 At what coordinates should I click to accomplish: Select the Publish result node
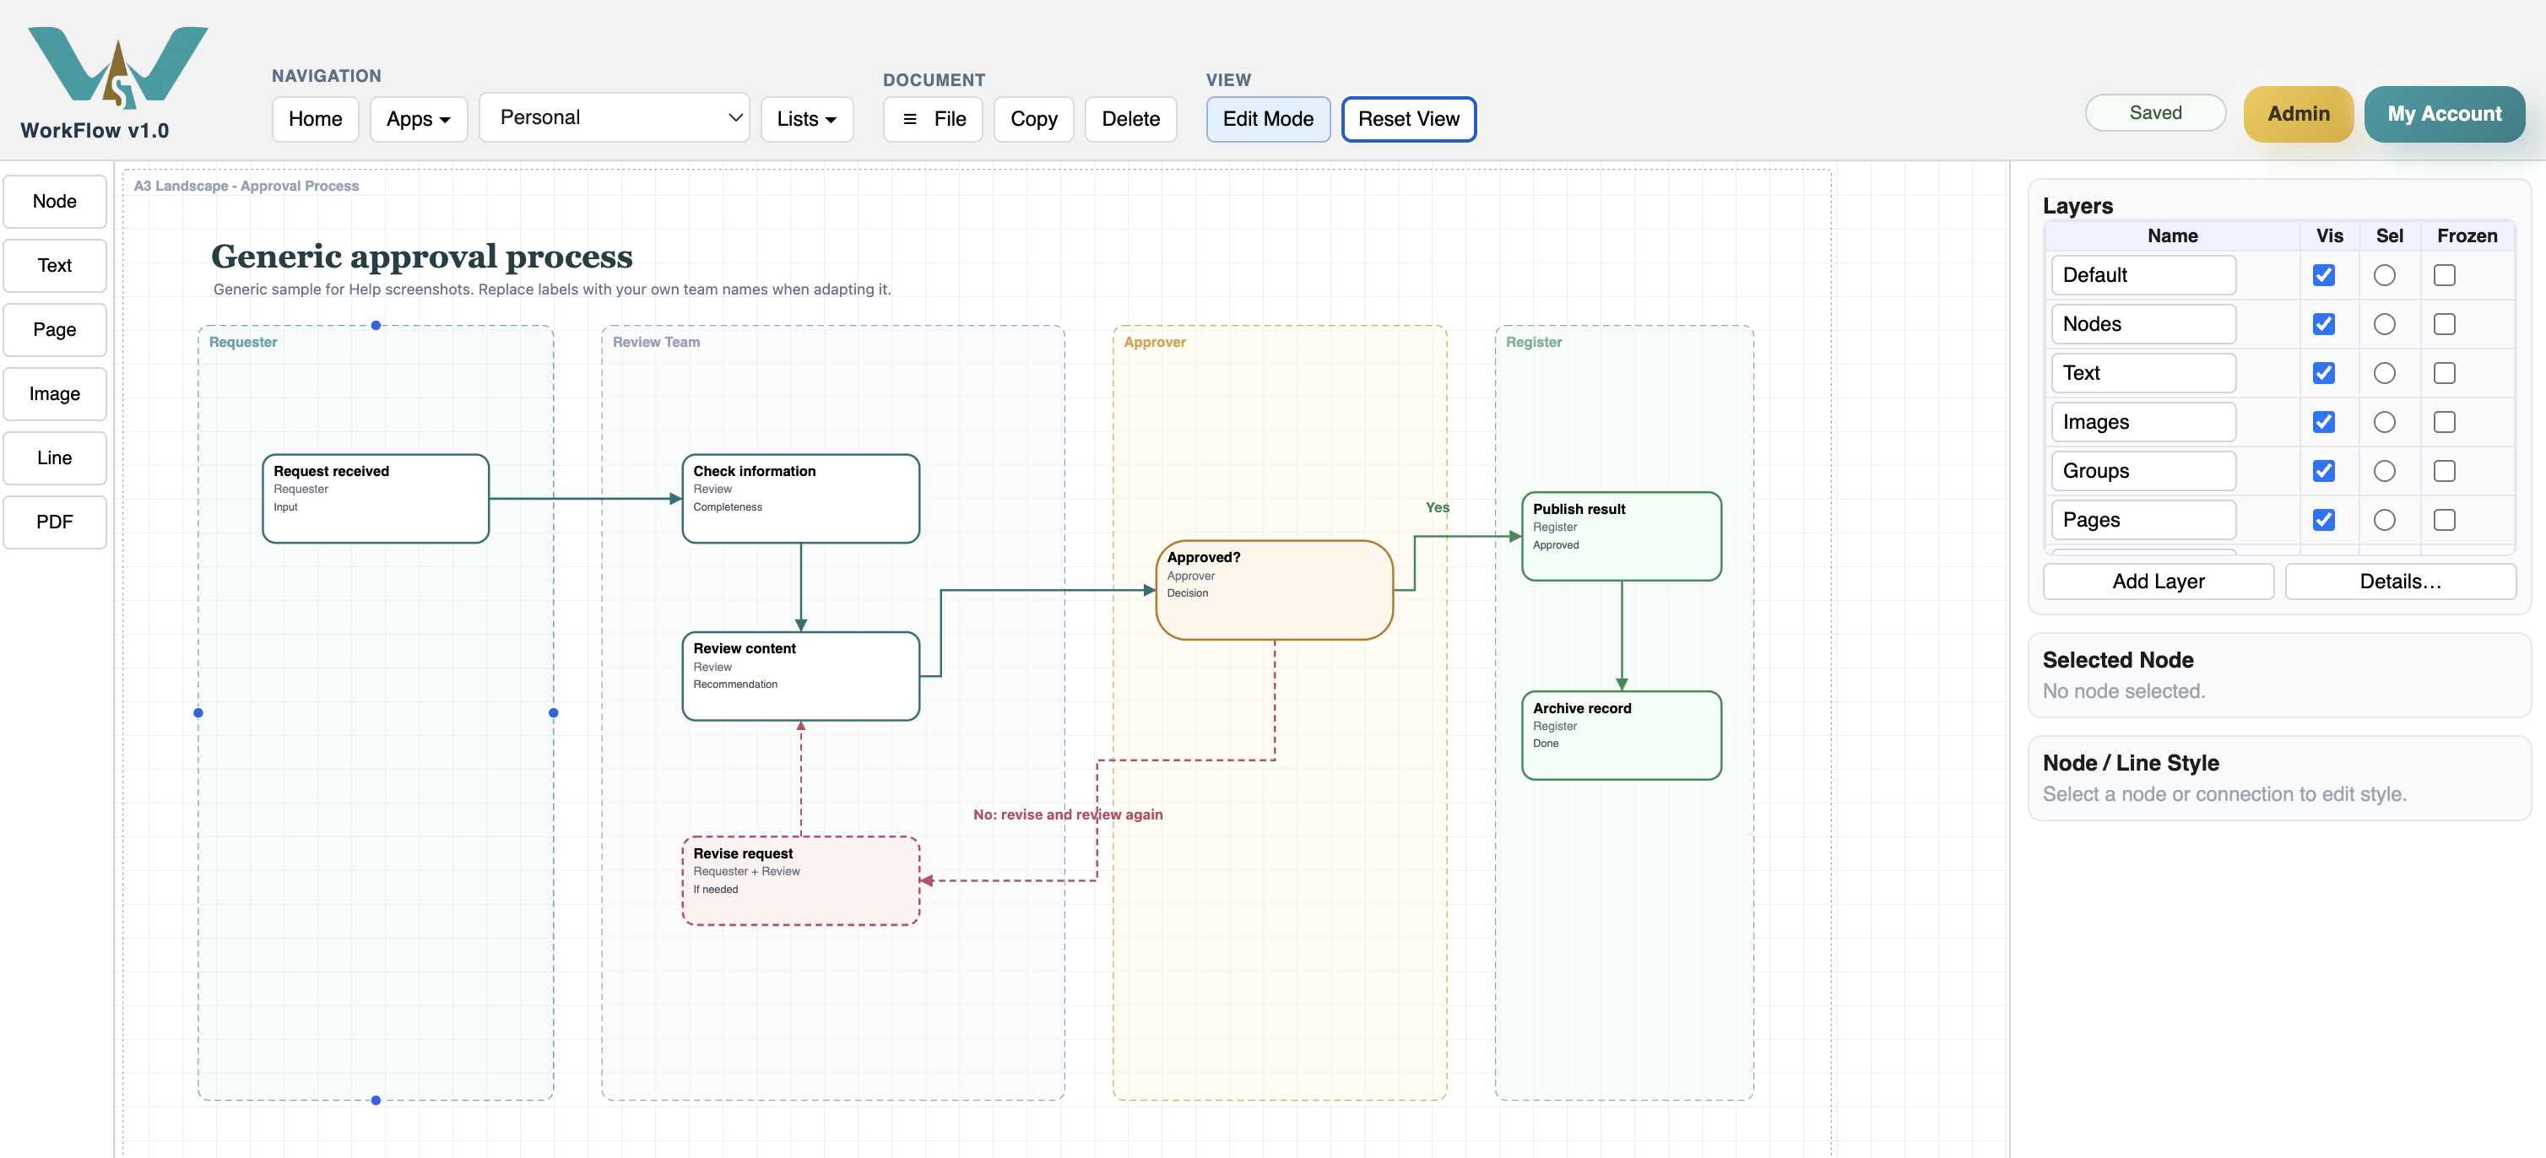tap(1621, 537)
